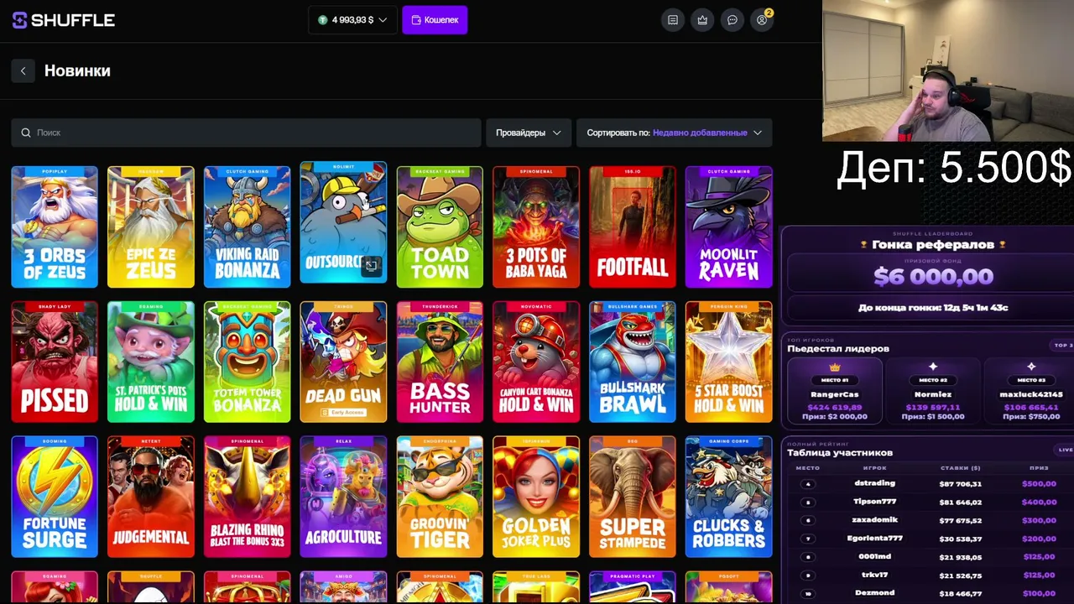Open St. Patrick's Pots Hold & Win
Viewport: 1074px width, 604px height.
click(x=151, y=362)
